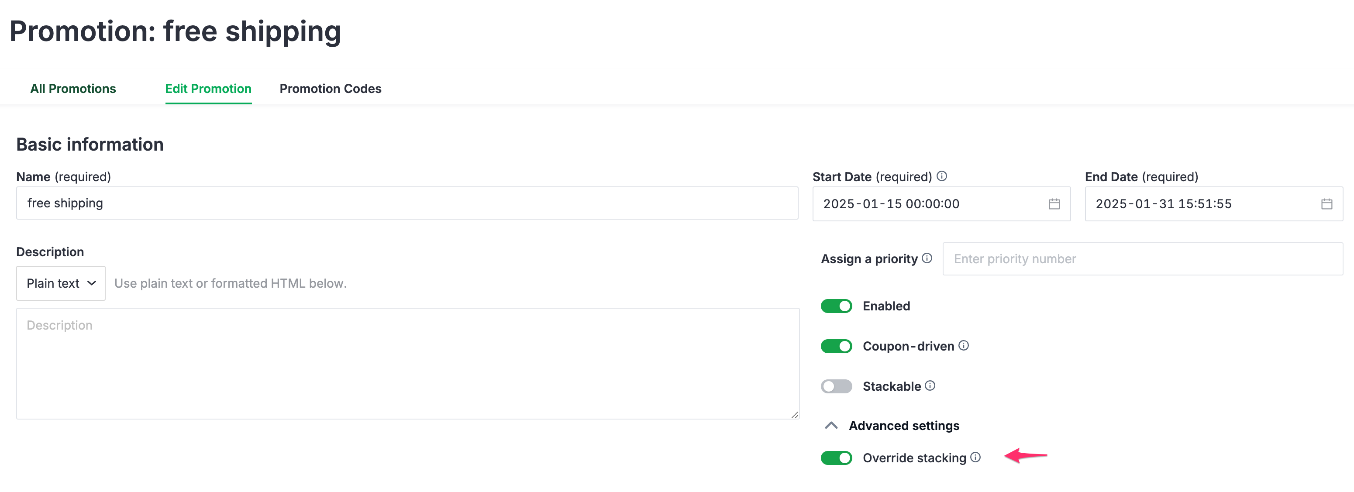
Task: Collapse the Advanced settings section chevron
Action: click(x=831, y=425)
